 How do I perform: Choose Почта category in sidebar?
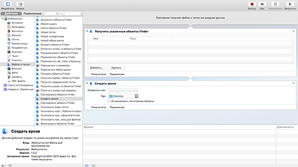click(15, 39)
